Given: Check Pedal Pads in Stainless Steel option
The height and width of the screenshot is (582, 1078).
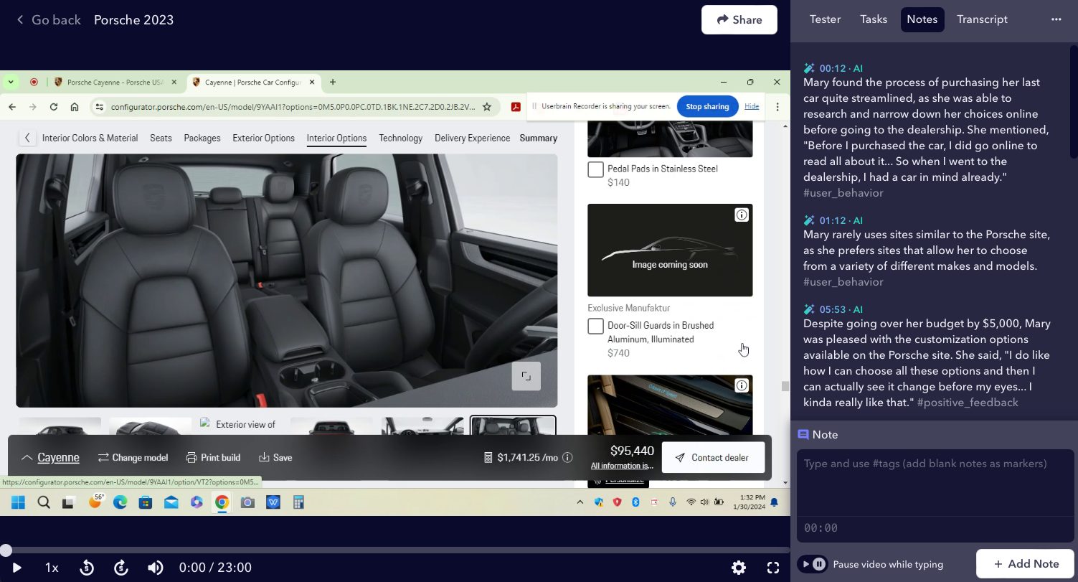Looking at the screenshot, I should (595, 169).
